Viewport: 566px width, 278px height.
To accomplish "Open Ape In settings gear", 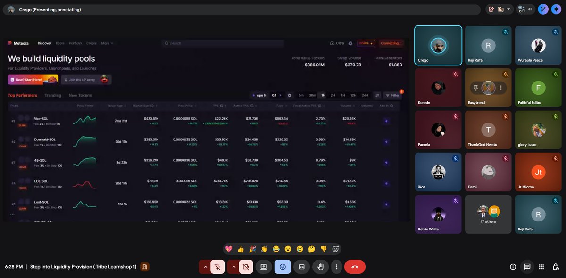I will pyautogui.click(x=289, y=95).
